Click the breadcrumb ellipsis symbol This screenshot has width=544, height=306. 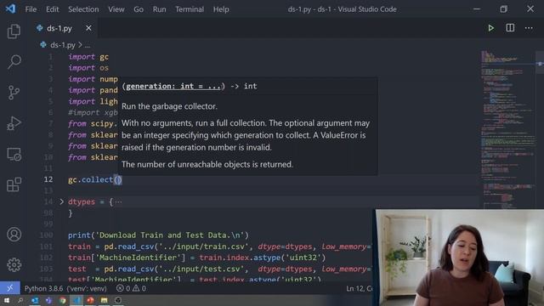pos(88,45)
